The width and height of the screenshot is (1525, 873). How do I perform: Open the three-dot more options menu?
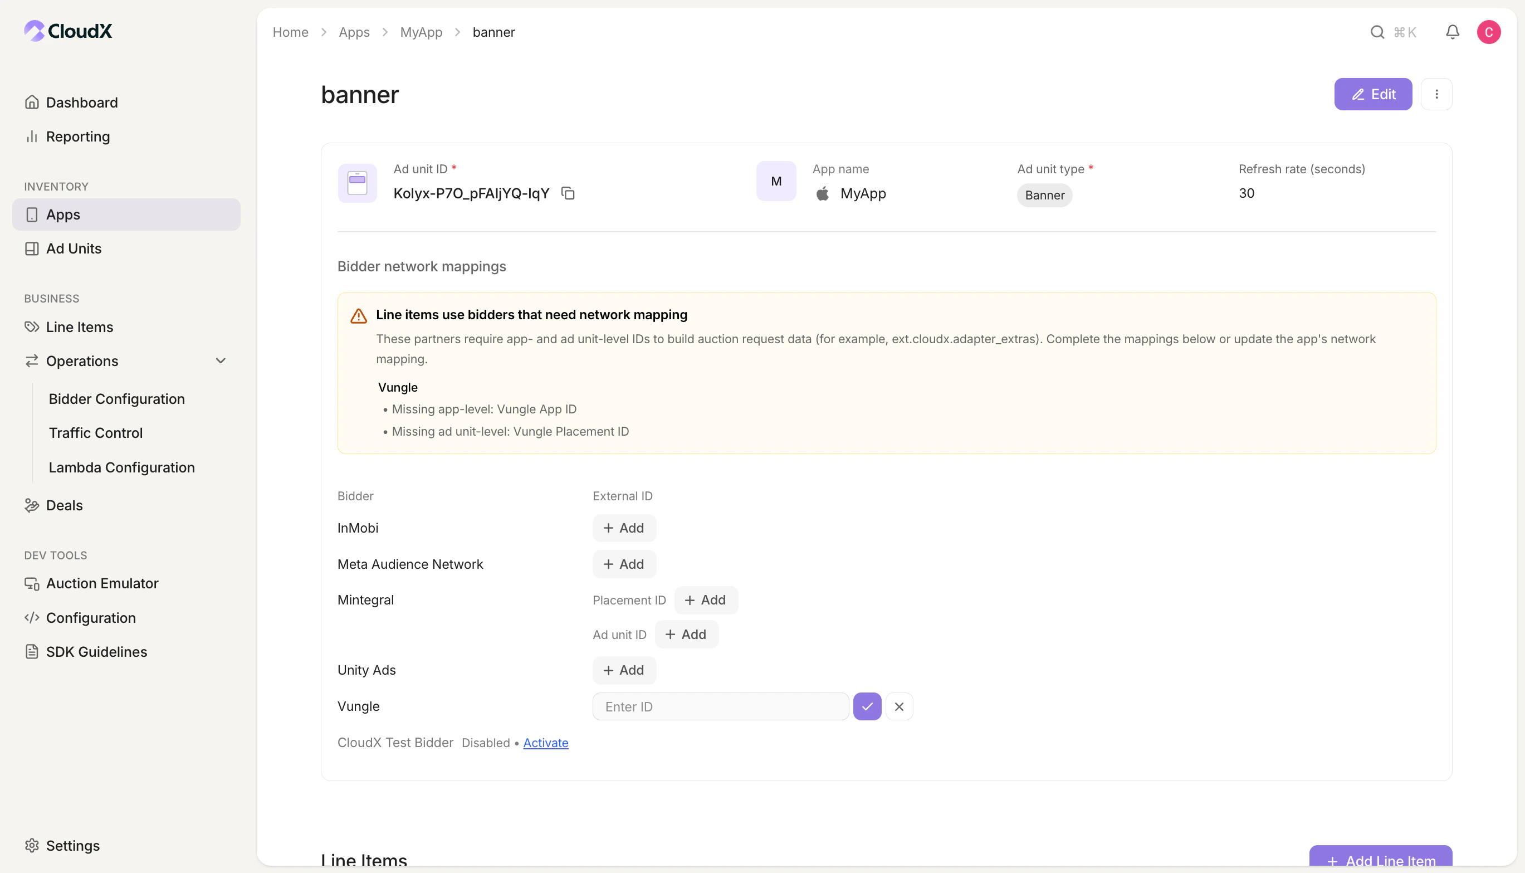coord(1436,94)
